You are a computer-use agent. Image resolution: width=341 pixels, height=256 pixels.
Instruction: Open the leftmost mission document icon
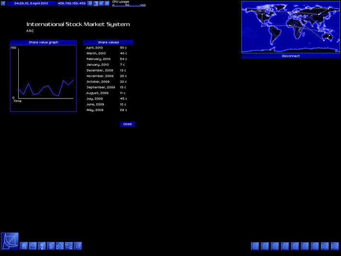pyautogui.click(x=255, y=246)
